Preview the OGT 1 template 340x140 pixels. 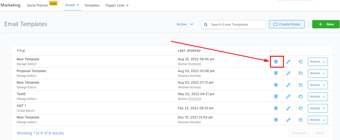coord(276,108)
